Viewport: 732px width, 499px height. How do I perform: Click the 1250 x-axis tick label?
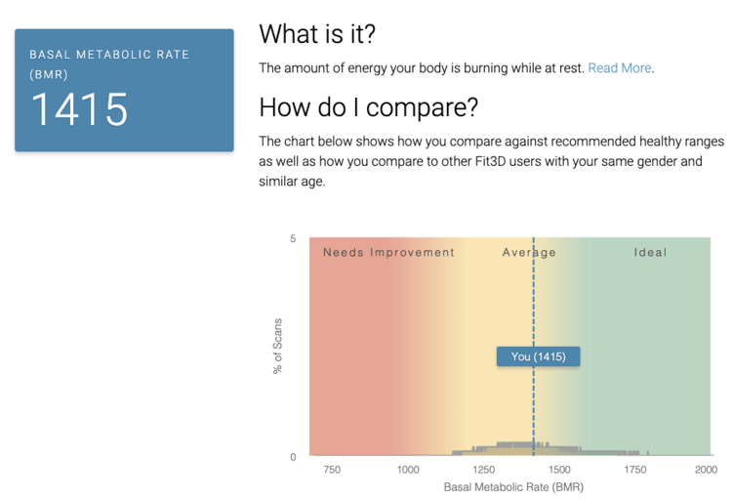click(x=484, y=470)
